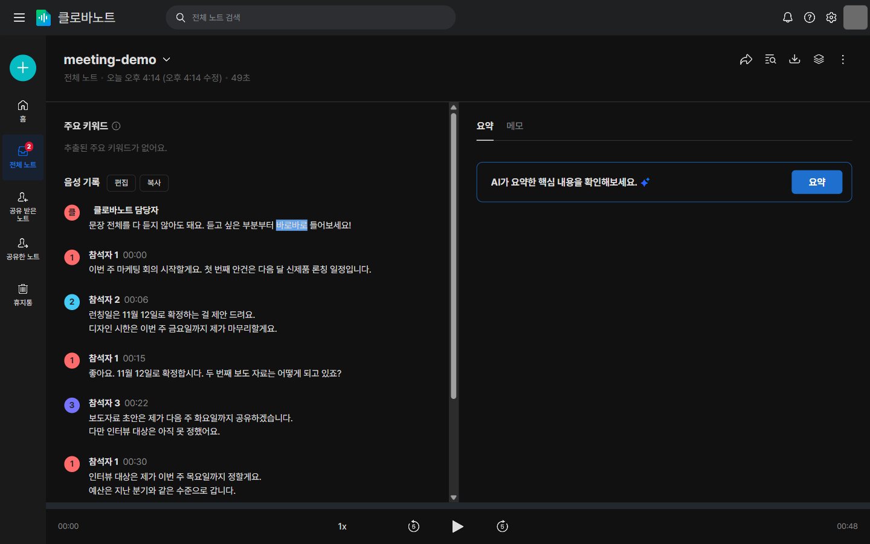This screenshot has width=870, height=544.
Task: Jump to 참석자 1 timestamp 00:30
Action: 135,462
